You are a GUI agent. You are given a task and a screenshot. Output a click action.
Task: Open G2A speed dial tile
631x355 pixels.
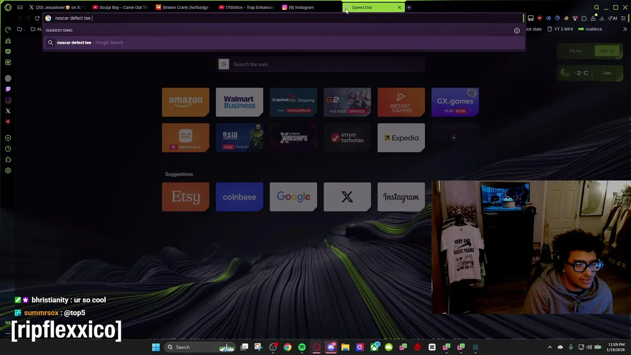[x=347, y=102]
